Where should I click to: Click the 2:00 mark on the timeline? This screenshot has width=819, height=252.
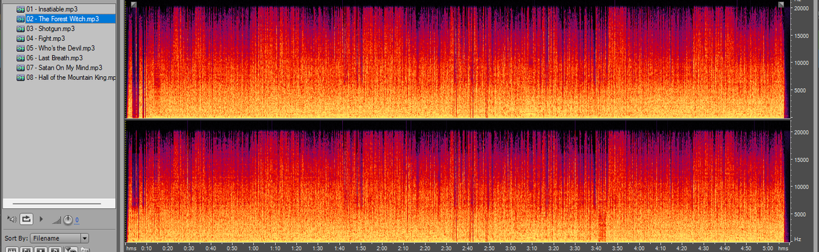382,248
